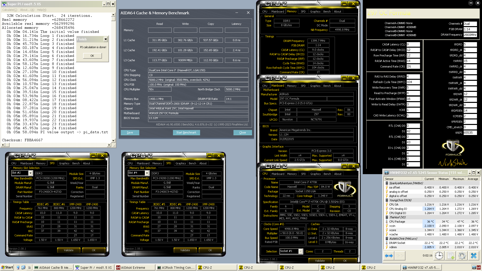The height and width of the screenshot is (271, 482).
Task: Click HWiNFO logging sheet icon
Action: [451, 256]
